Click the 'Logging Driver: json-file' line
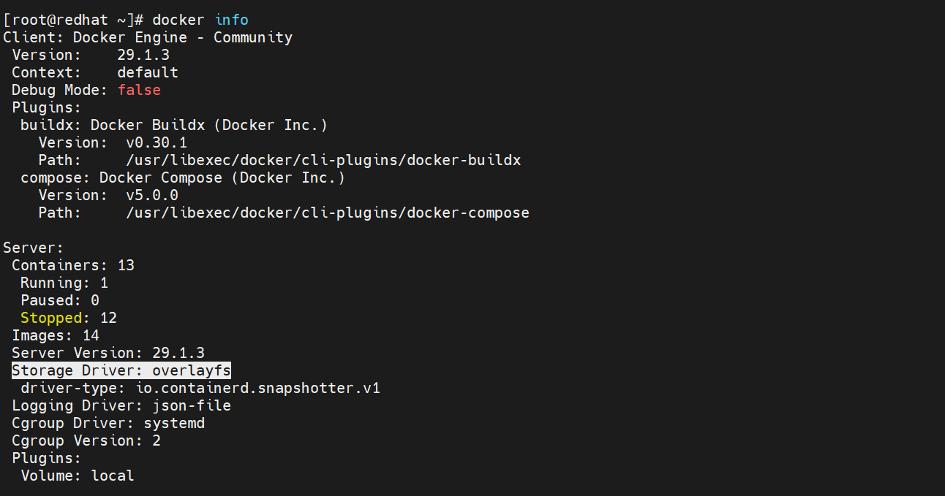The image size is (945, 496). tap(121, 405)
